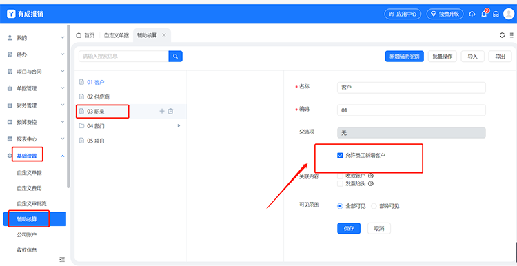Viewport: 517px width, 266px height.
Task: Click 取消 button
Action: 379,228
